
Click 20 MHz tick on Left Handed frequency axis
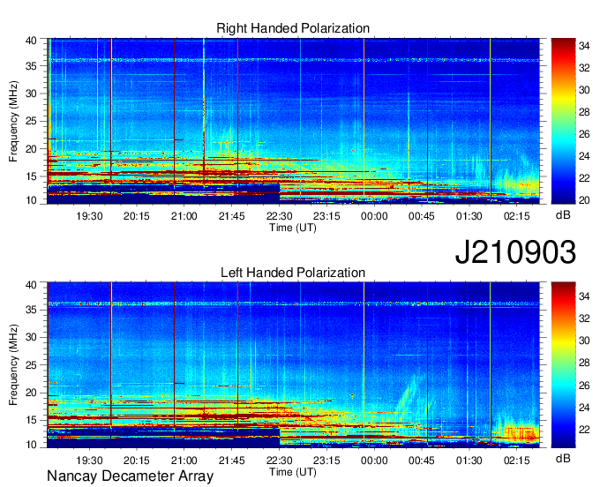[31, 393]
